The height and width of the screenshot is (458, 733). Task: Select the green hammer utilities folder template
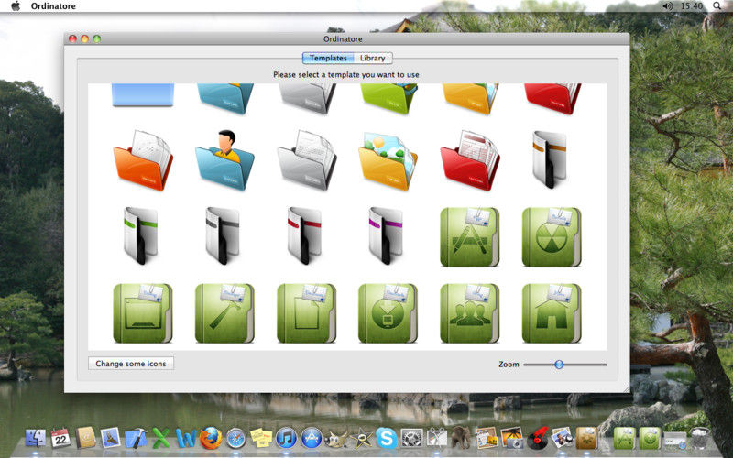coord(224,312)
